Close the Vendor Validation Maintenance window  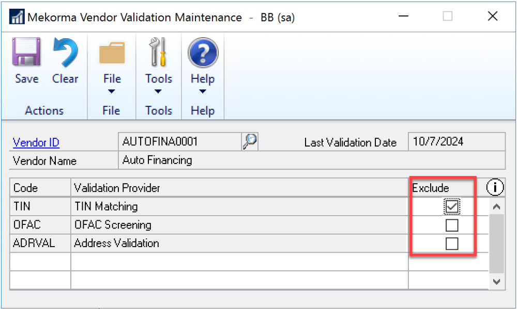point(492,17)
